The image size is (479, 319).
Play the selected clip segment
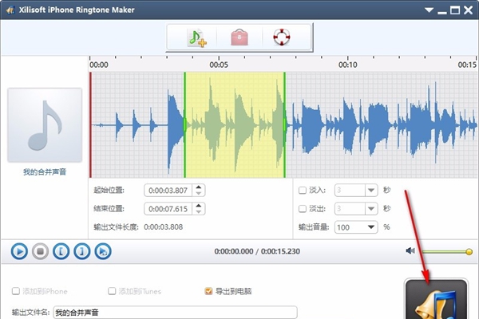103,251
